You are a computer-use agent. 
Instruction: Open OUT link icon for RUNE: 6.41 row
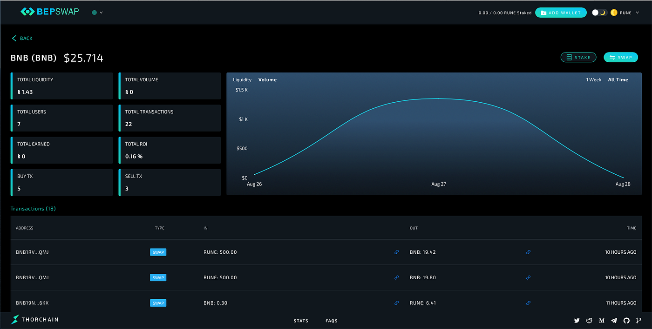(x=528, y=303)
